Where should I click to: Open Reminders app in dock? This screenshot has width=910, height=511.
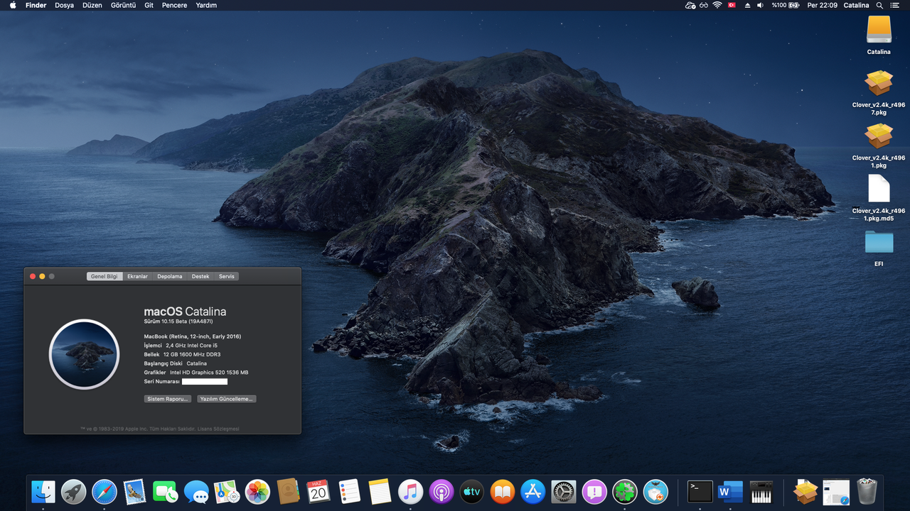[x=349, y=491]
